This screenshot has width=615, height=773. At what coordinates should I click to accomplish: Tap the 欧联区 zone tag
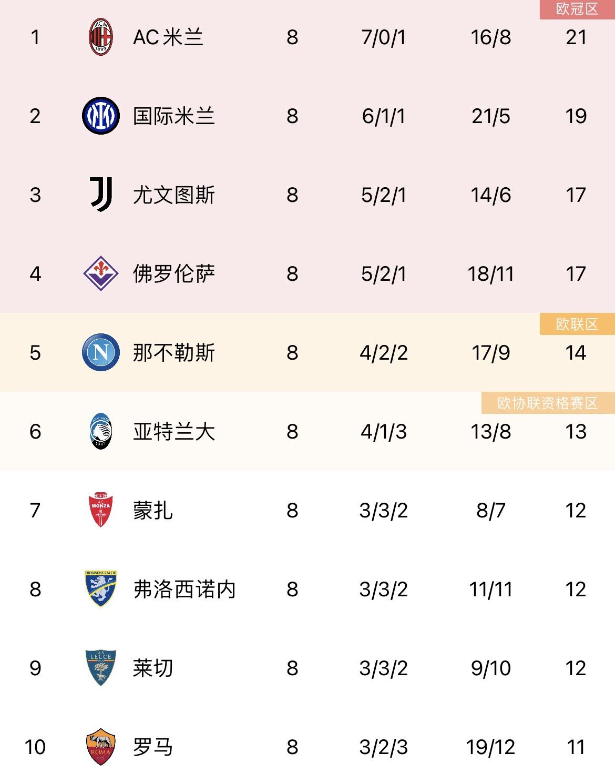click(577, 324)
